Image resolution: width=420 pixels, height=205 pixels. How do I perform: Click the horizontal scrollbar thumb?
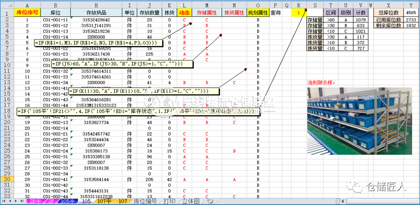[383, 201]
